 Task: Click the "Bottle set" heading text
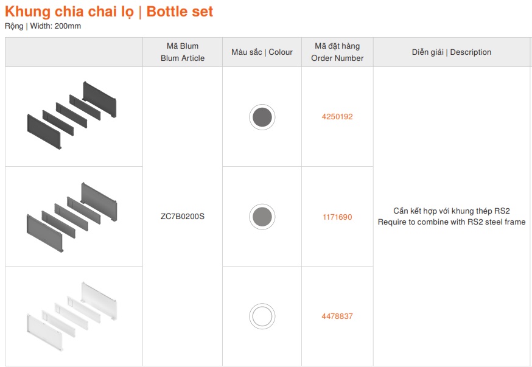(x=180, y=12)
